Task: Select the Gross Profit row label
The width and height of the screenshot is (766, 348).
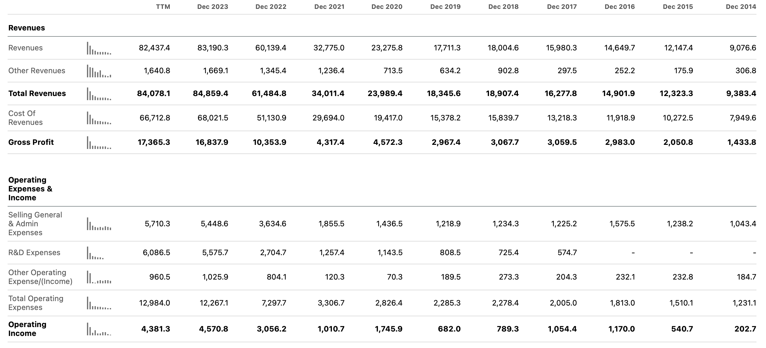Action: click(31, 142)
